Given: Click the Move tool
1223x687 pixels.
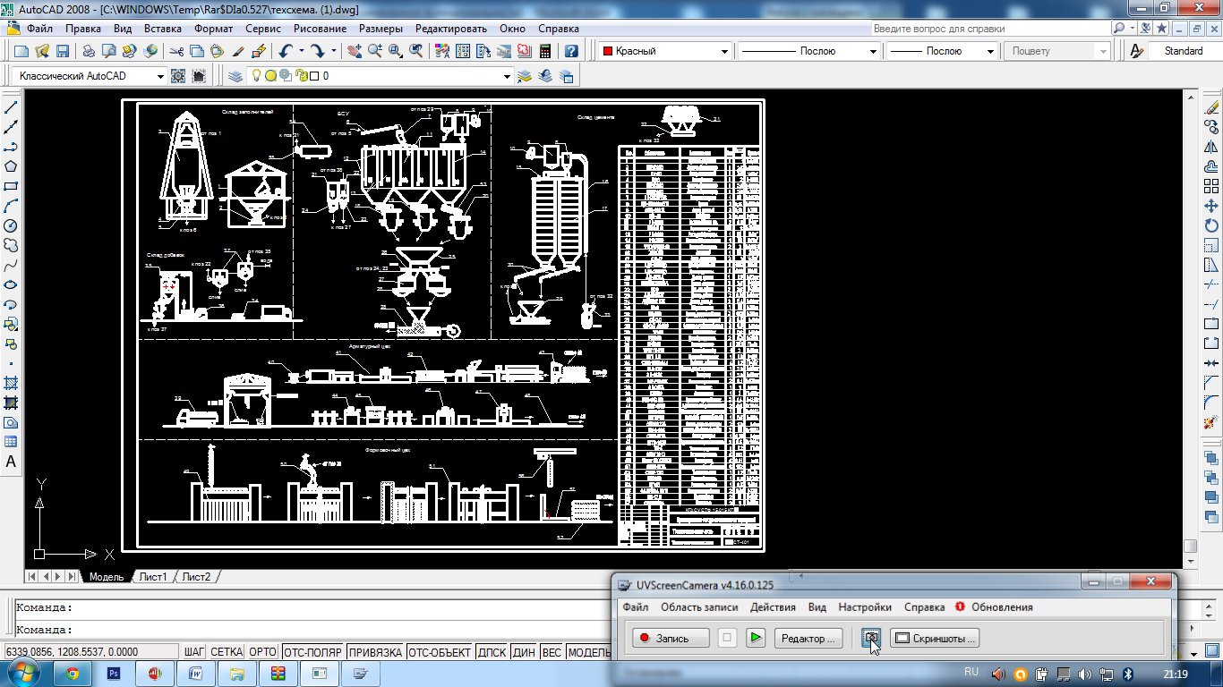Looking at the screenshot, I should click(x=1212, y=206).
